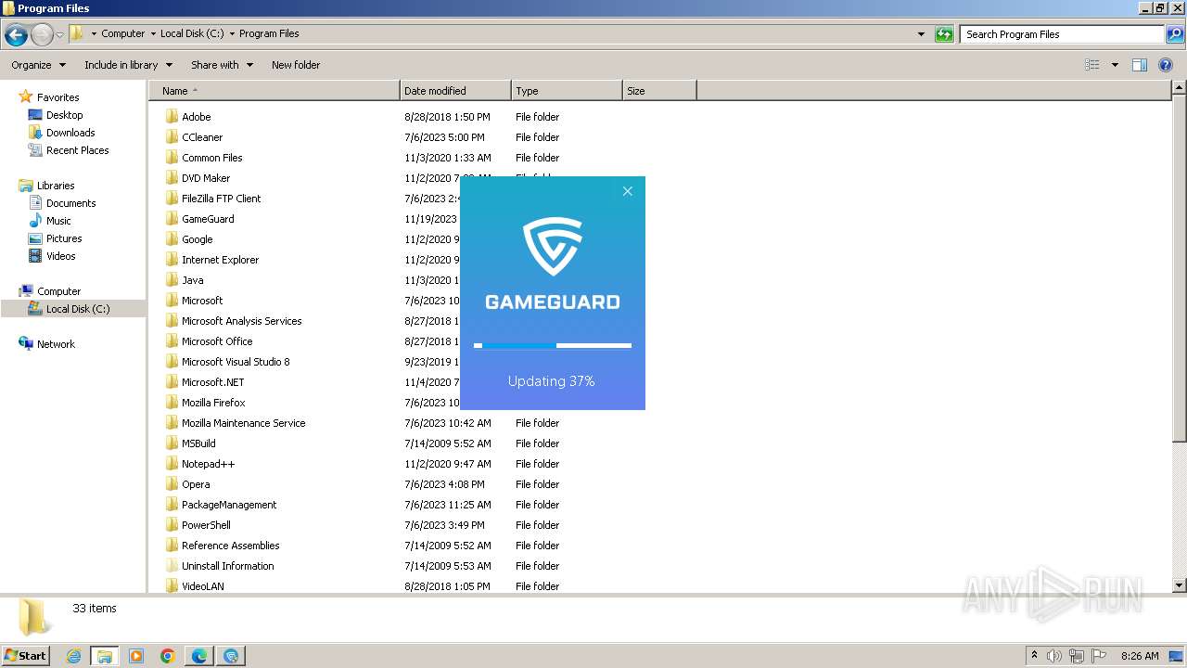
Task: Select Microsoft Visual Studio 8 folder
Action: (236, 362)
